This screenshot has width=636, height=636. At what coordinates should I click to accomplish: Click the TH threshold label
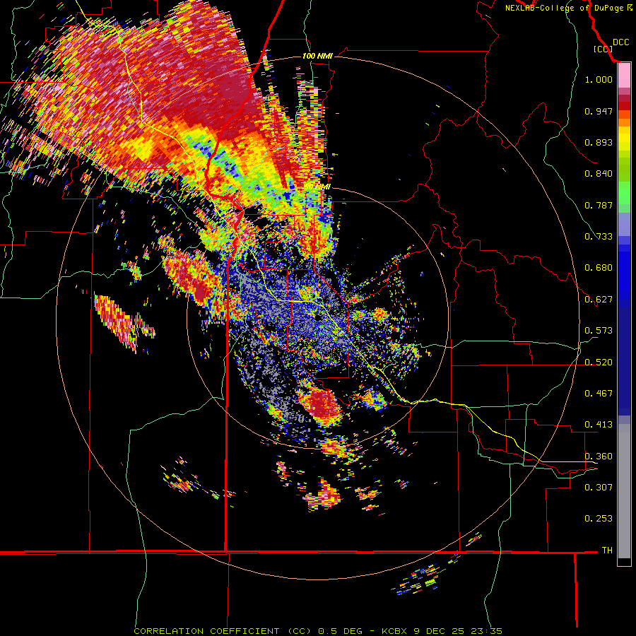pyautogui.click(x=607, y=550)
